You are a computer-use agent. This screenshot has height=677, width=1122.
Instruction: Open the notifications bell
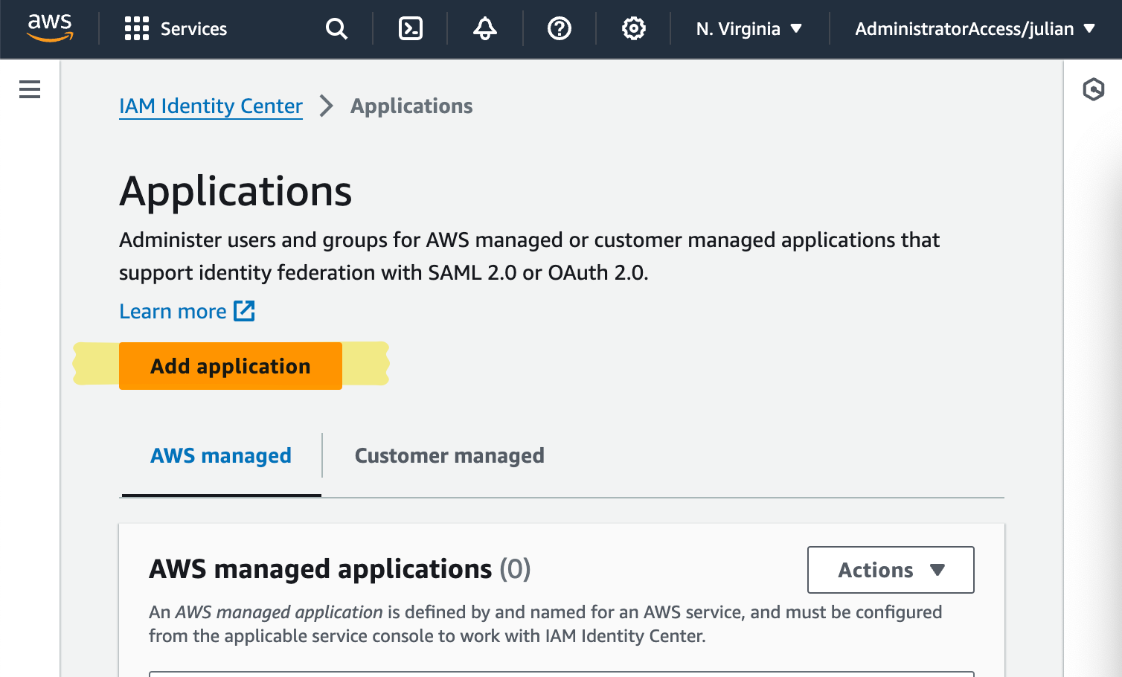tap(484, 28)
